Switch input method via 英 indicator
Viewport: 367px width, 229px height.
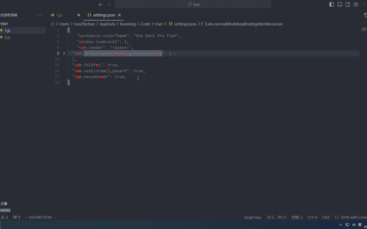pos(360,225)
